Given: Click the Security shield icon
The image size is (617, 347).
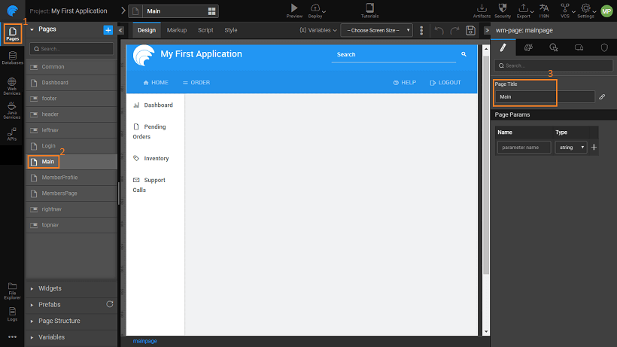Looking at the screenshot, I should (503, 8).
